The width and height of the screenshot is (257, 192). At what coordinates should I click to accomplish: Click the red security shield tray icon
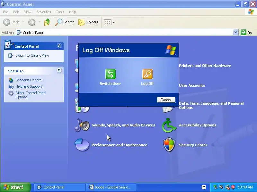pos(233,187)
